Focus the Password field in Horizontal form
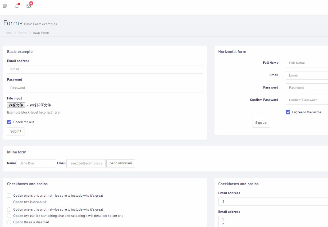The image size is (328, 227). (307, 88)
